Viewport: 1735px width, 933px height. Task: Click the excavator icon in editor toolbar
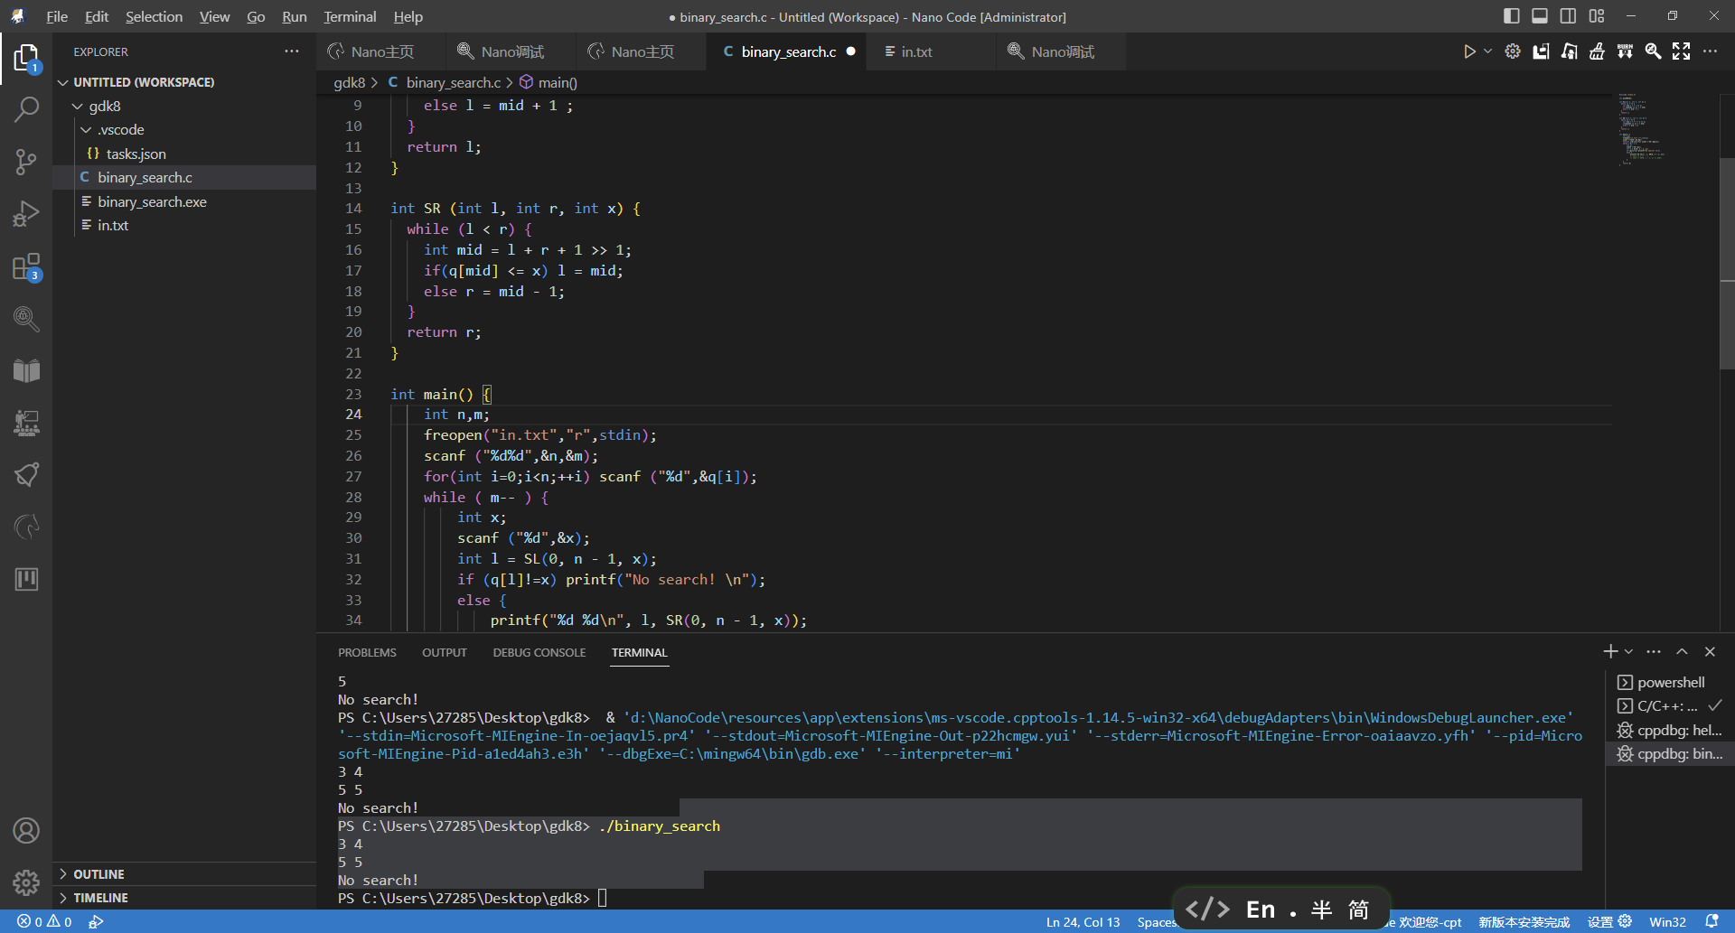1569,51
